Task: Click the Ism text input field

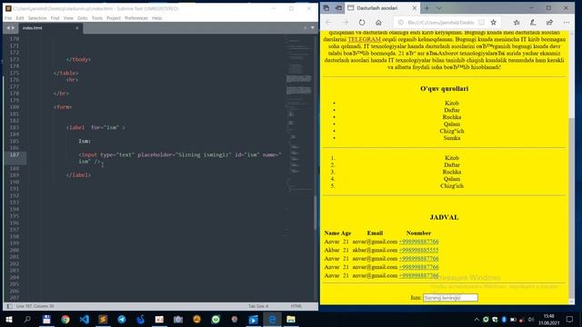Action: [450, 297]
